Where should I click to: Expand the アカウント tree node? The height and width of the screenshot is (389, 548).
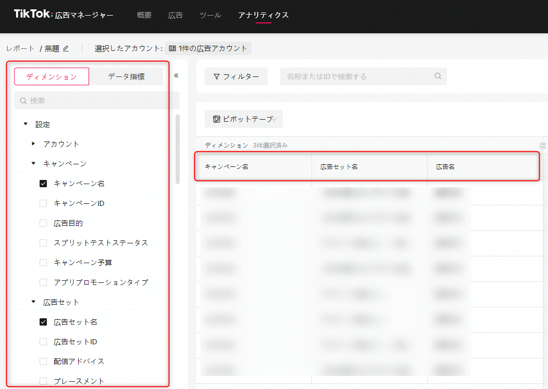[33, 144]
